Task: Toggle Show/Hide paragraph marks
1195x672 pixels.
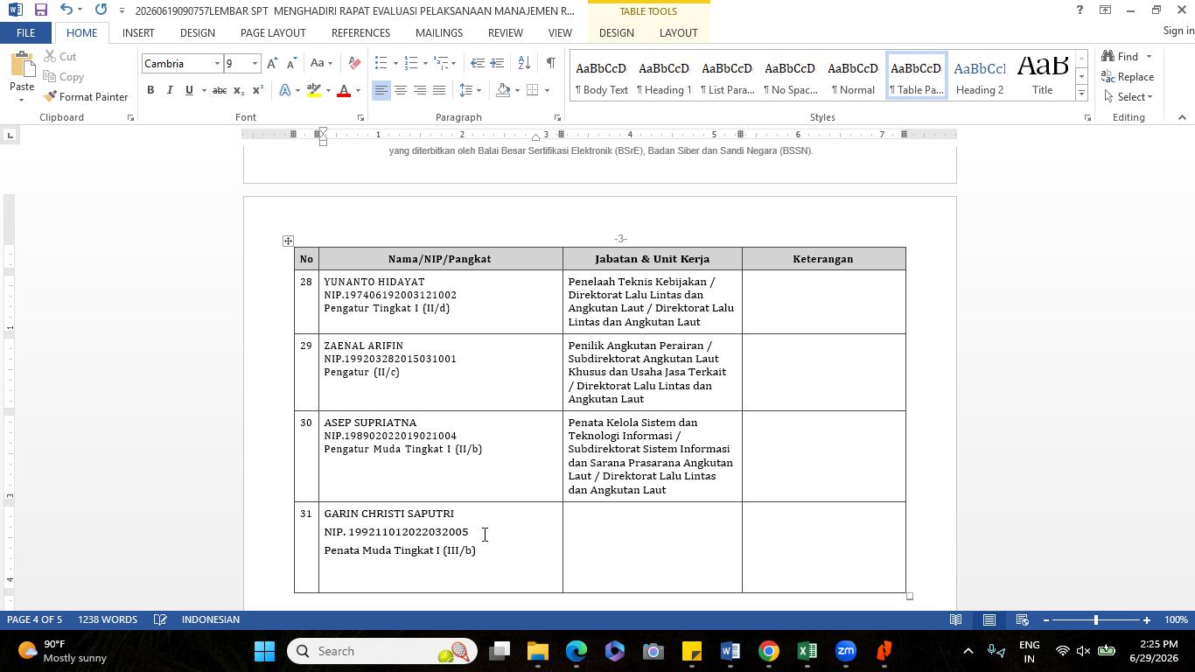Action: [550, 63]
